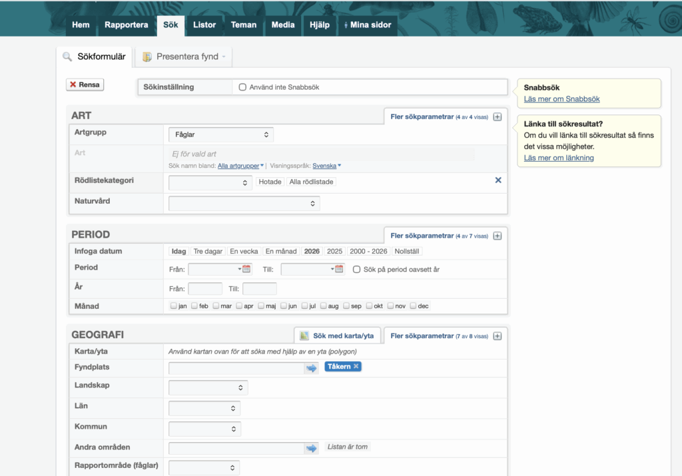
Task: Expand the Naturvård dropdown
Action: click(x=244, y=204)
